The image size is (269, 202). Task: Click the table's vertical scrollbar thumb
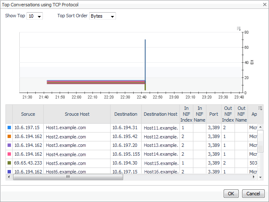tap(261, 141)
